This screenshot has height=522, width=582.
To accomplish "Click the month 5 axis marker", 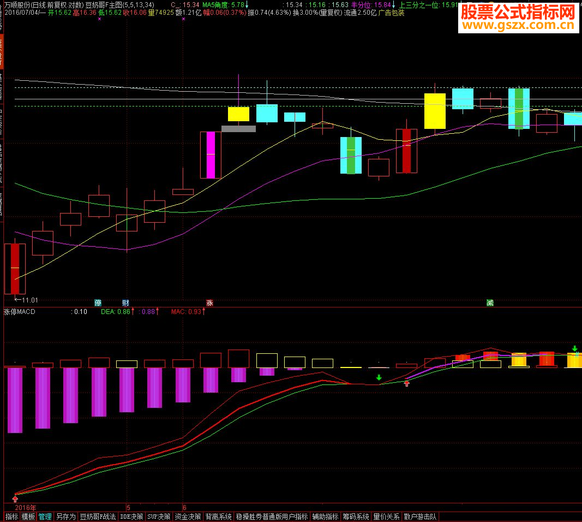I will click(x=128, y=507).
